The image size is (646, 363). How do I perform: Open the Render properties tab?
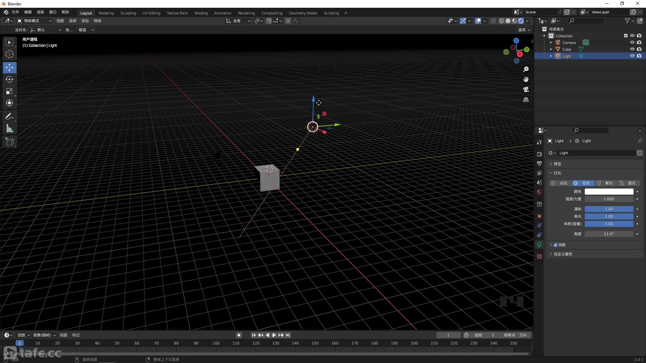coord(539,154)
